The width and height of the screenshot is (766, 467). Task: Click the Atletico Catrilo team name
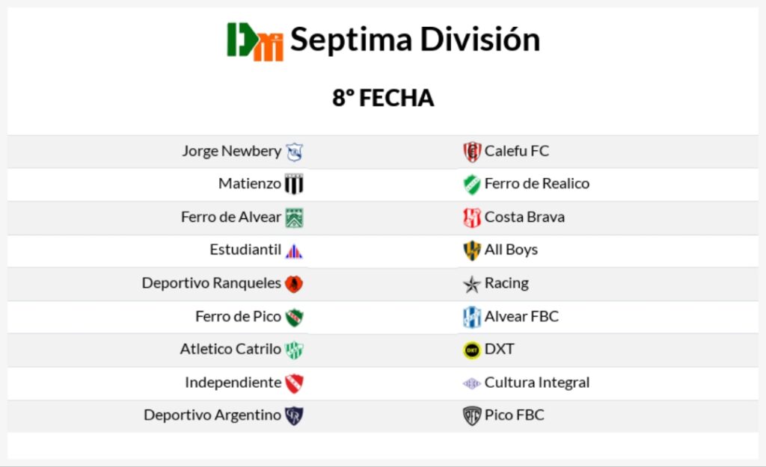coord(230,350)
